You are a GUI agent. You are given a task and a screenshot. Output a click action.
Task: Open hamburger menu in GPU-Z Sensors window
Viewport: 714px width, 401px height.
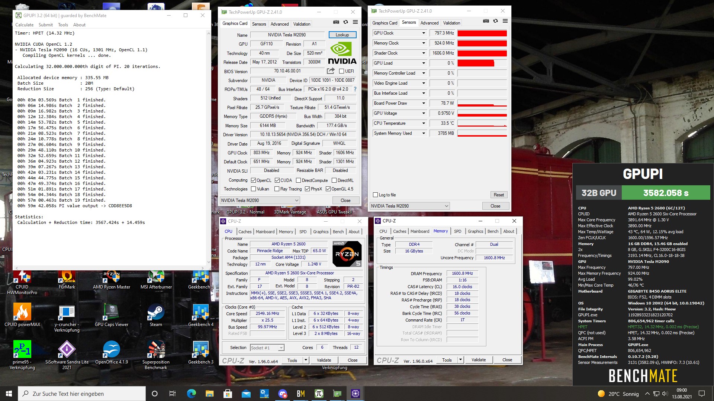point(505,21)
